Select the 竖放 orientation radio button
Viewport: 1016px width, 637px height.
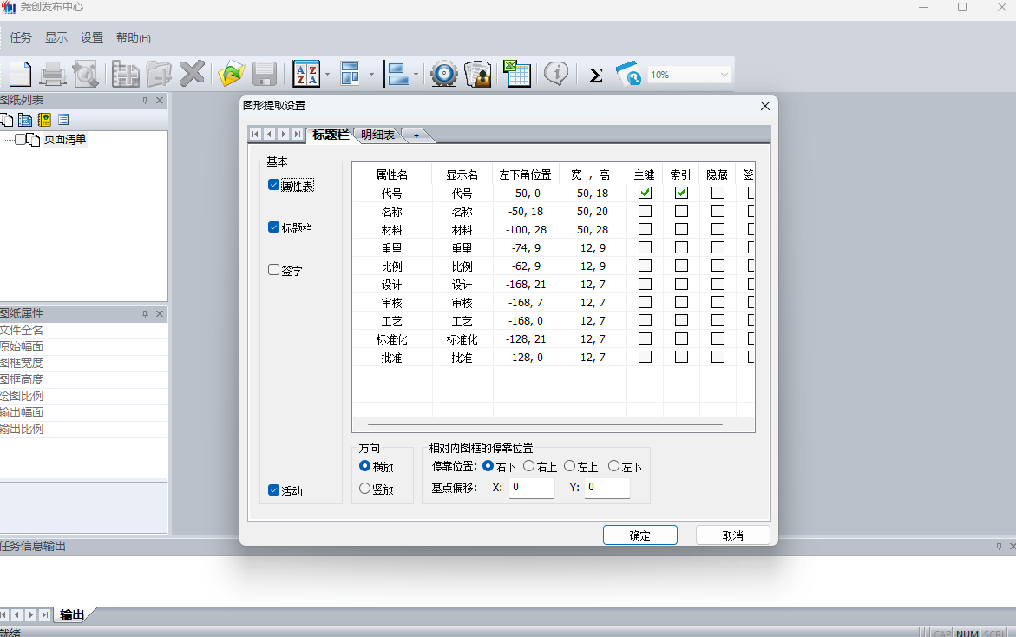pyautogui.click(x=364, y=489)
